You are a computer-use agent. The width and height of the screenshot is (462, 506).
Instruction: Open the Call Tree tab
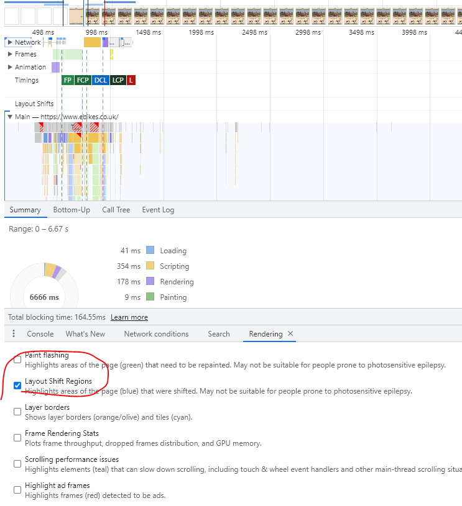[116, 210]
